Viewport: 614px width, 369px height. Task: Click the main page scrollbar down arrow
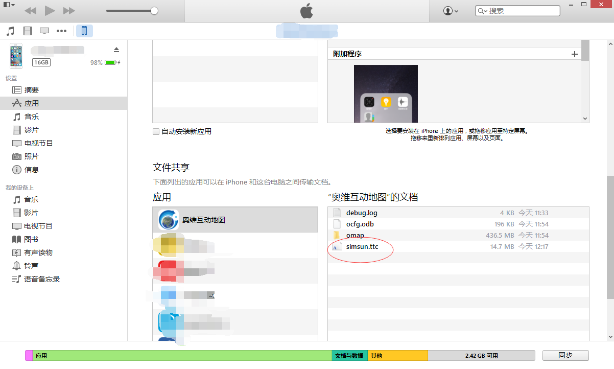coord(610,337)
